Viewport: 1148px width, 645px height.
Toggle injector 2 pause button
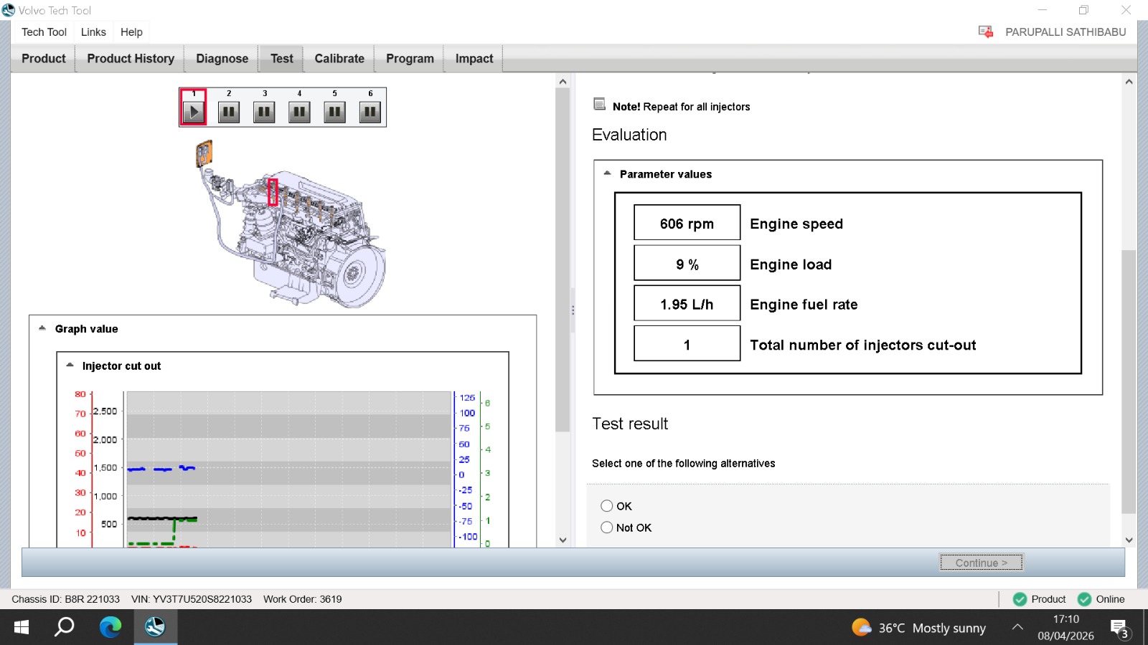[x=229, y=112]
